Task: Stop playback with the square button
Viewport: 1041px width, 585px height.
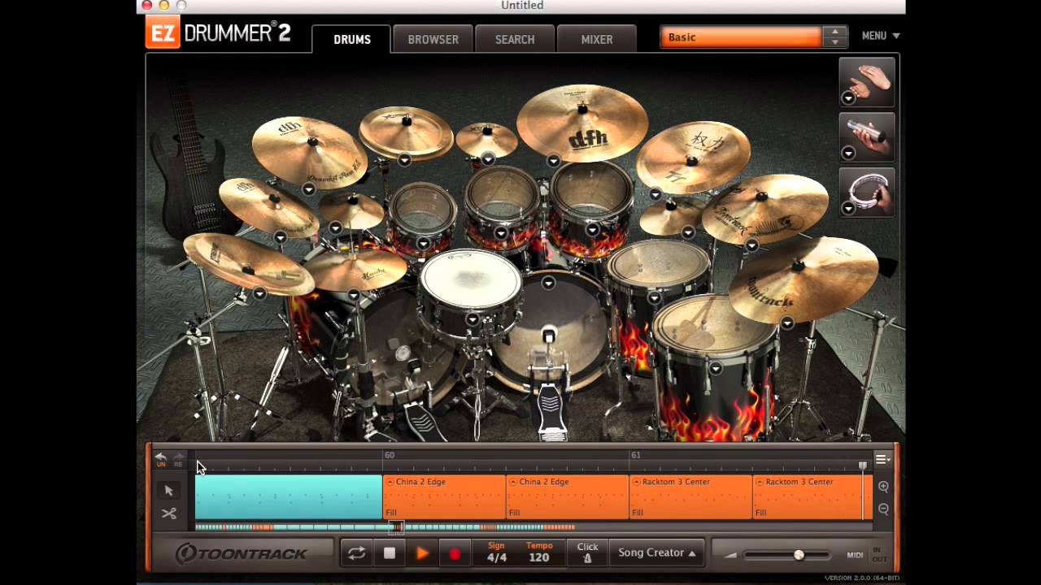Action: [x=390, y=553]
